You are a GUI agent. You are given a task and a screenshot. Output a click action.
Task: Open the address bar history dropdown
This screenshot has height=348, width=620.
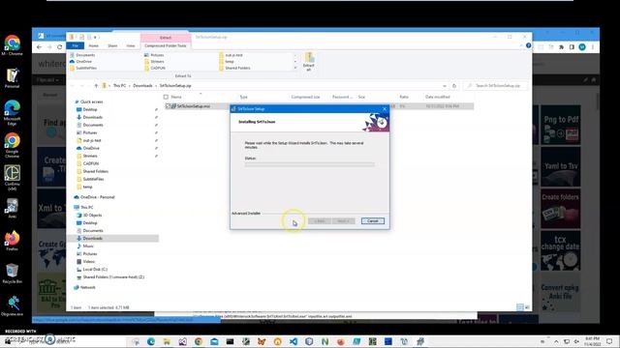tap(445, 86)
